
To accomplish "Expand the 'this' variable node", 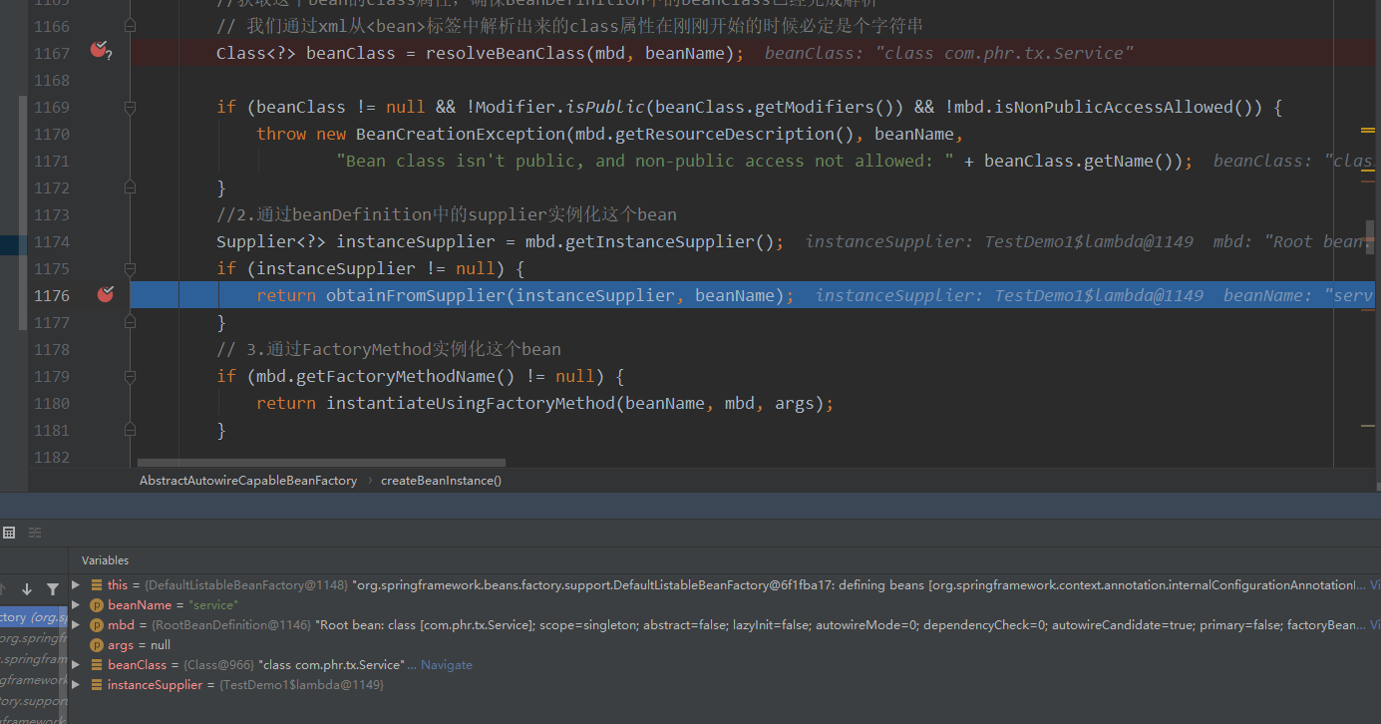I will click(76, 585).
